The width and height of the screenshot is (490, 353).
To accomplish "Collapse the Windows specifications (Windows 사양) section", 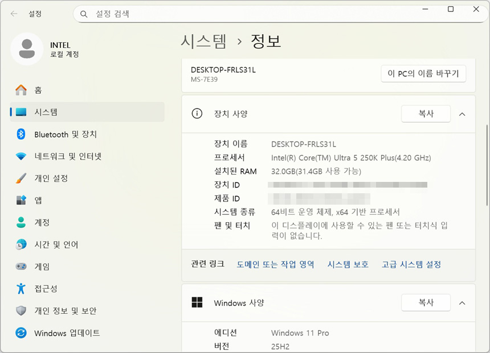I will pyautogui.click(x=462, y=303).
